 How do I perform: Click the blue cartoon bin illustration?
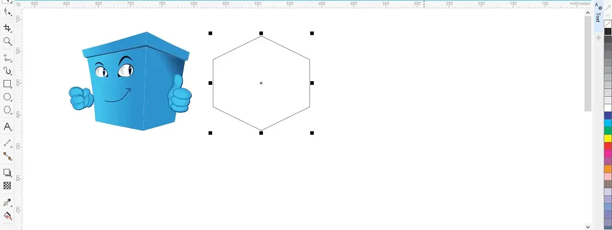[130, 81]
